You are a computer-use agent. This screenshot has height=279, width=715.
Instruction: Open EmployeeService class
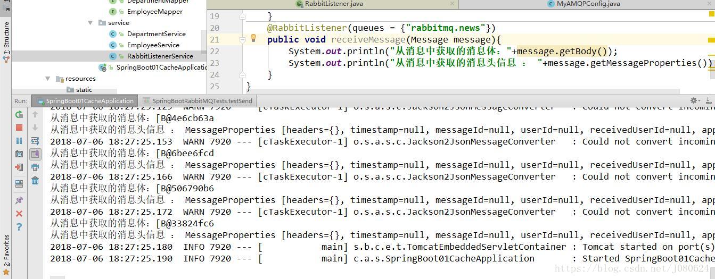tap(144, 45)
